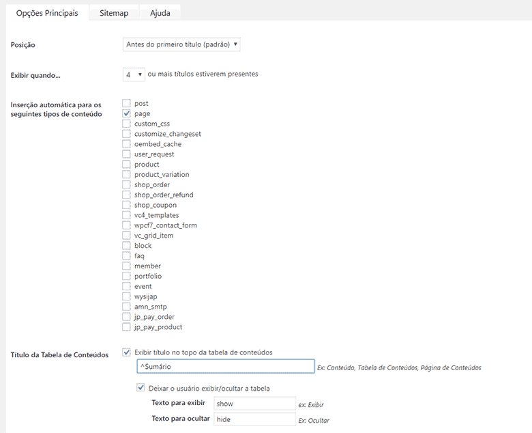Click the Texto para ocultar field
Image resolution: width=532 pixels, height=433 pixels.
[x=254, y=419]
